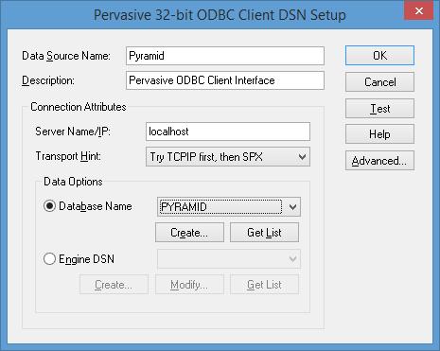Click the disabled Engine DSN dropdown
The height and width of the screenshot is (351, 440).
229,259
